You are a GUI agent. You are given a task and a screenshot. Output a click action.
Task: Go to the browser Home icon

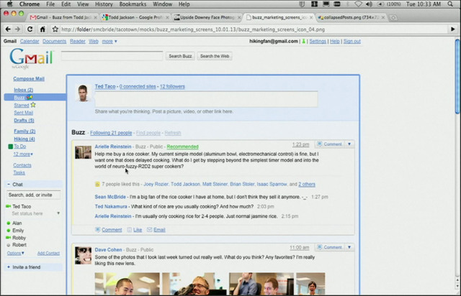pos(44,29)
